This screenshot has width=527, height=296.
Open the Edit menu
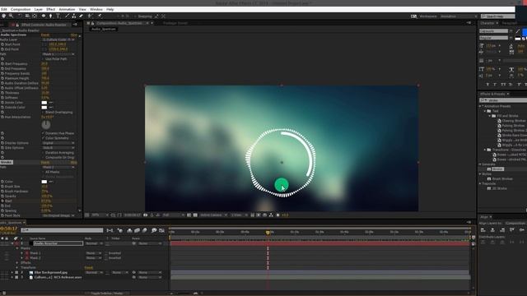(x=3, y=9)
